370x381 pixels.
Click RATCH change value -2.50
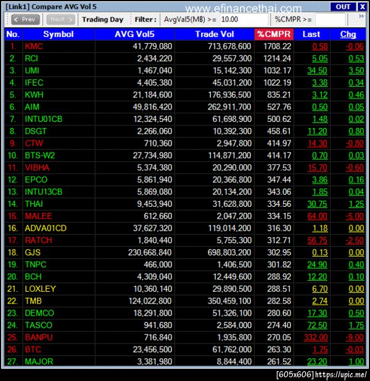click(x=355, y=241)
